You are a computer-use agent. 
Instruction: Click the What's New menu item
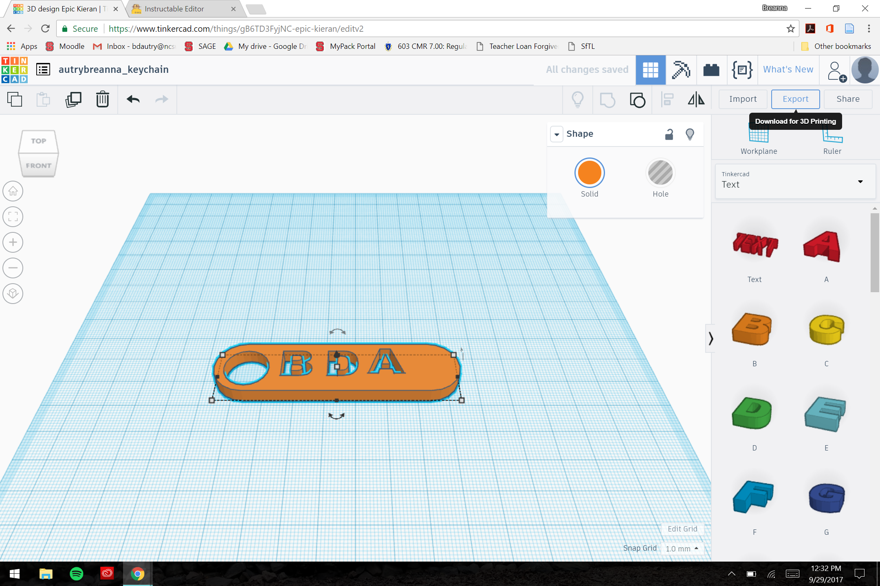(x=788, y=70)
